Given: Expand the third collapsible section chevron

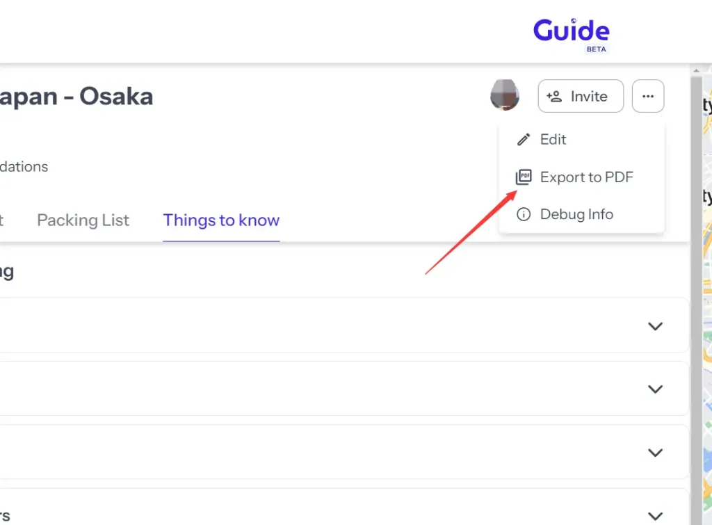Looking at the screenshot, I should pos(655,452).
